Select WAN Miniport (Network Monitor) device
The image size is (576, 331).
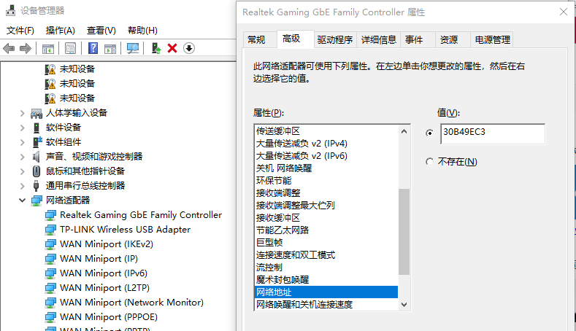coord(131,303)
